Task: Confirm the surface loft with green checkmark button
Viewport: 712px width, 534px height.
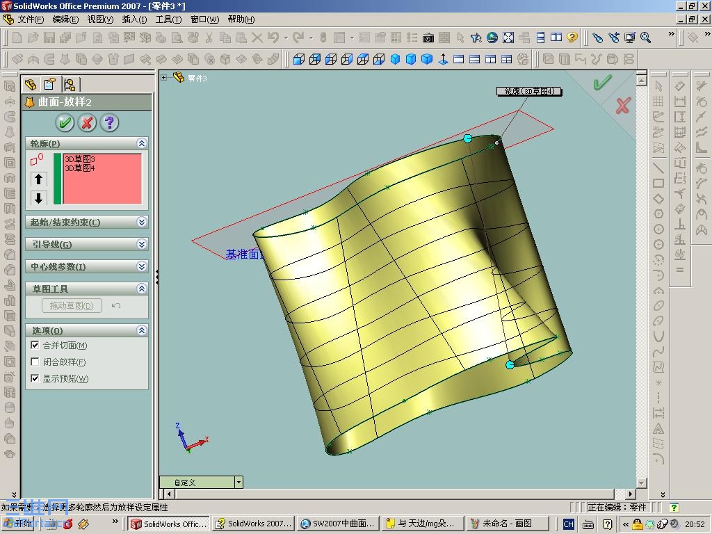Action: 65,123
